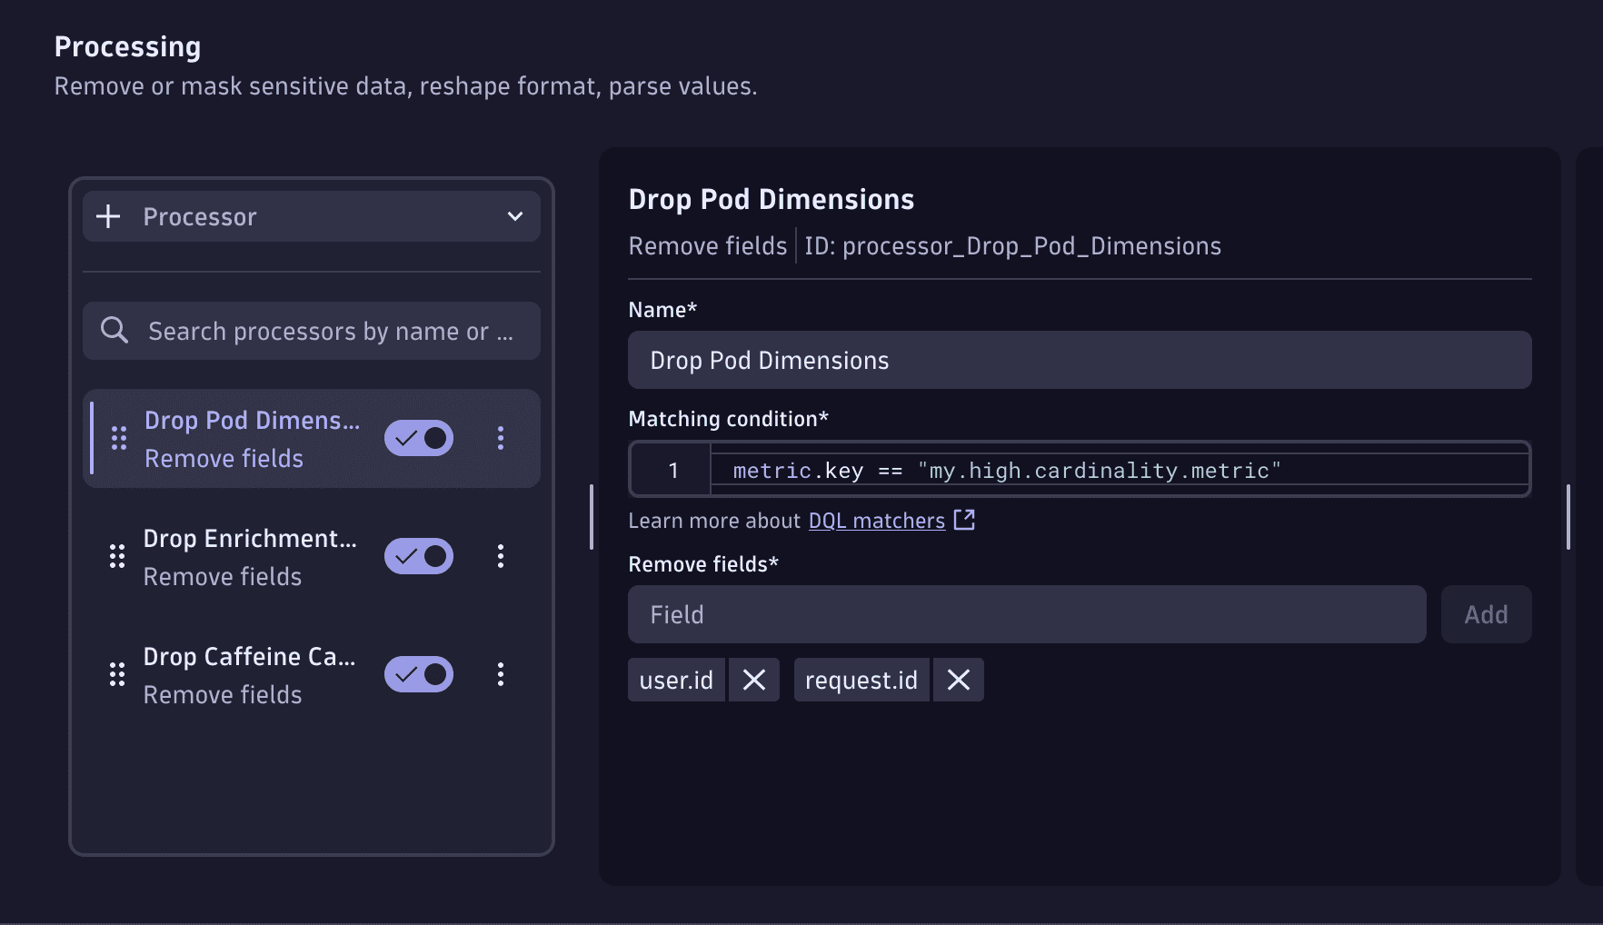This screenshot has height=925, width=1603.
Task: Click the external link icon beside DQL matchers
Action: click(x=964, y=520)
